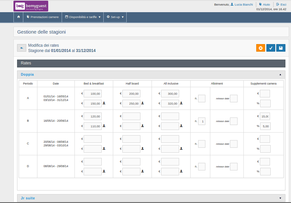Image resolution: width=291 pixels, height=203 pixels.
Task: Collapse the Doppia section
Action: tap(280, 75)
